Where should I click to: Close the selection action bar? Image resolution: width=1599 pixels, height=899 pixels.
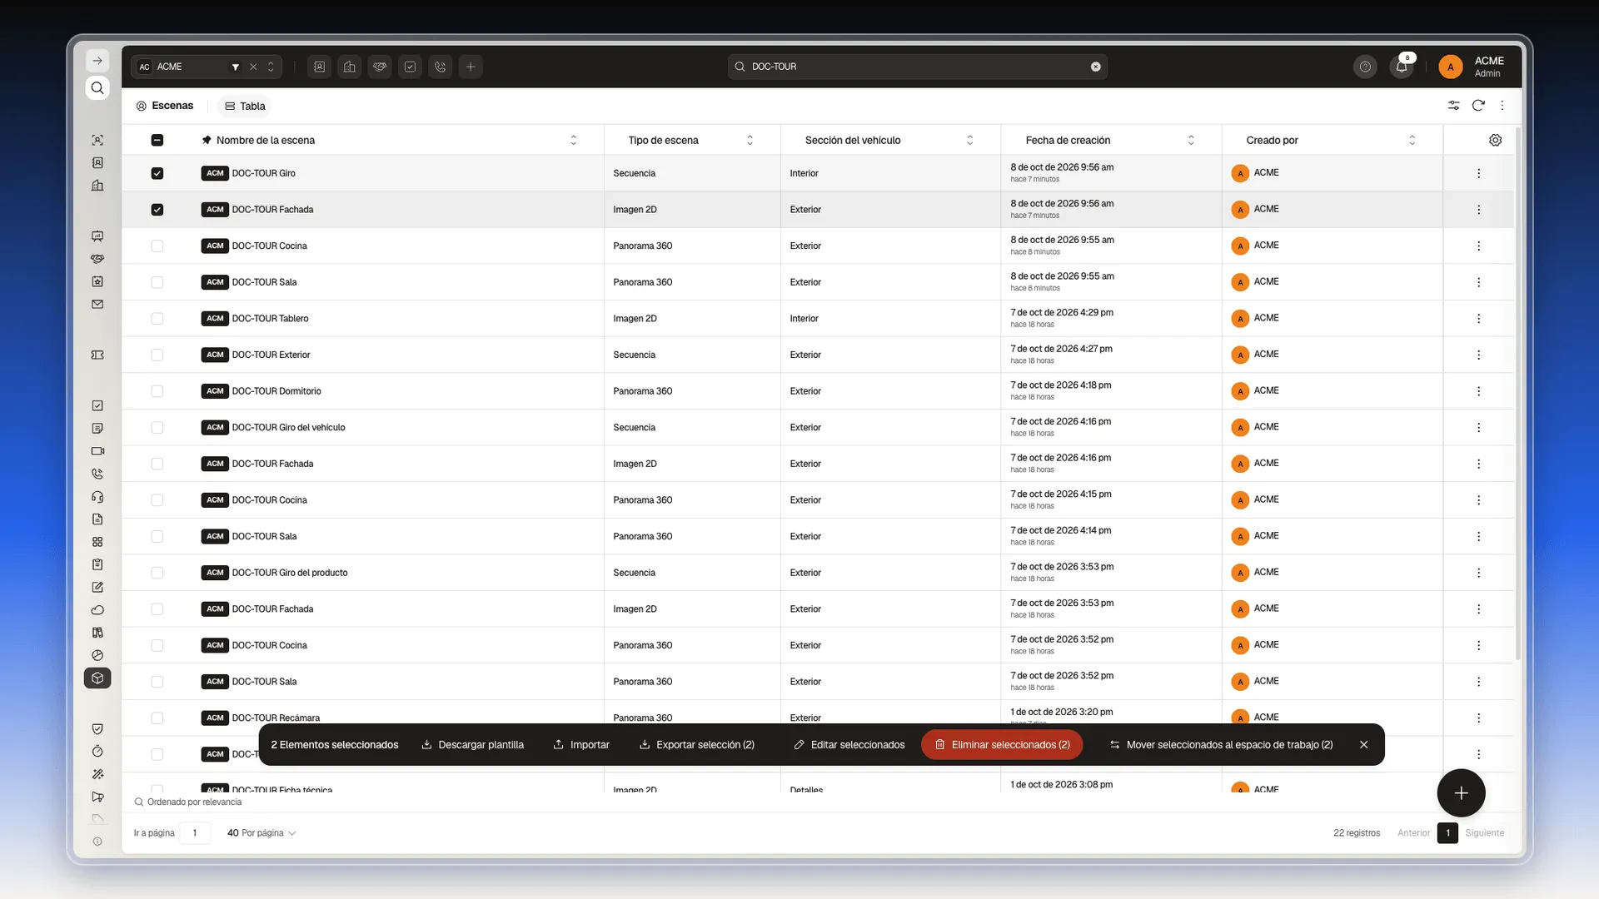1364,745
